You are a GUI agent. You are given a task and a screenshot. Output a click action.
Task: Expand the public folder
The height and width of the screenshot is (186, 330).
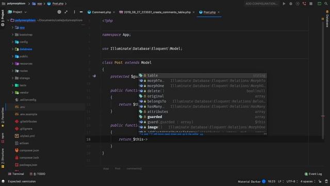[12, 56]
